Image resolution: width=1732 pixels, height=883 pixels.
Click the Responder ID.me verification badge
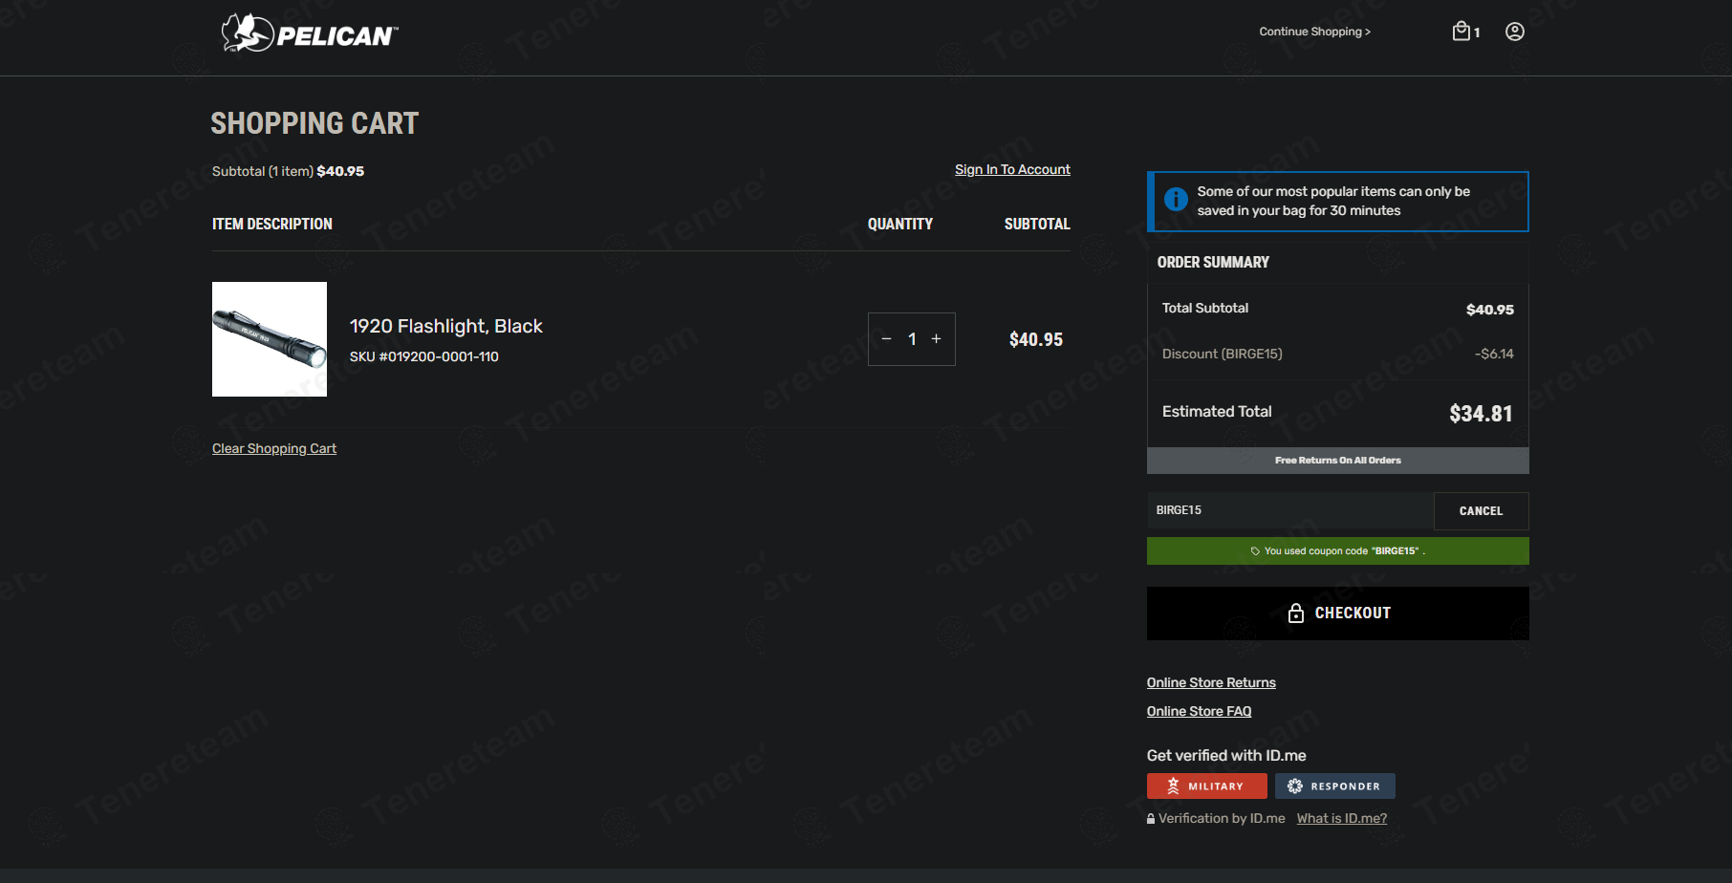click(1334, 786)
